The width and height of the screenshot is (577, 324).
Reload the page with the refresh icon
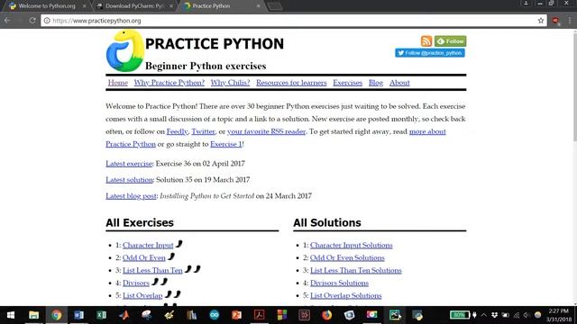pyautogui.click(x=32, y=21)
